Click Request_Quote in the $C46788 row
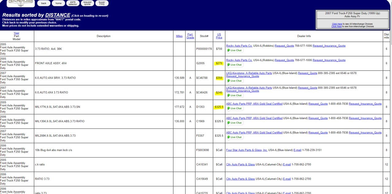The image size is (392, 194). click(x=308, y=73)
